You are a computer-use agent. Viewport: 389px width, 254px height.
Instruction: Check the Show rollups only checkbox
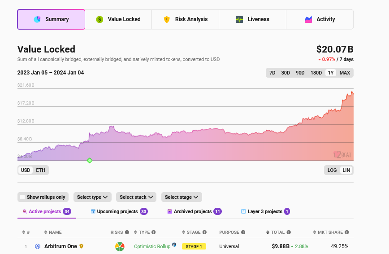pos(22,197)
